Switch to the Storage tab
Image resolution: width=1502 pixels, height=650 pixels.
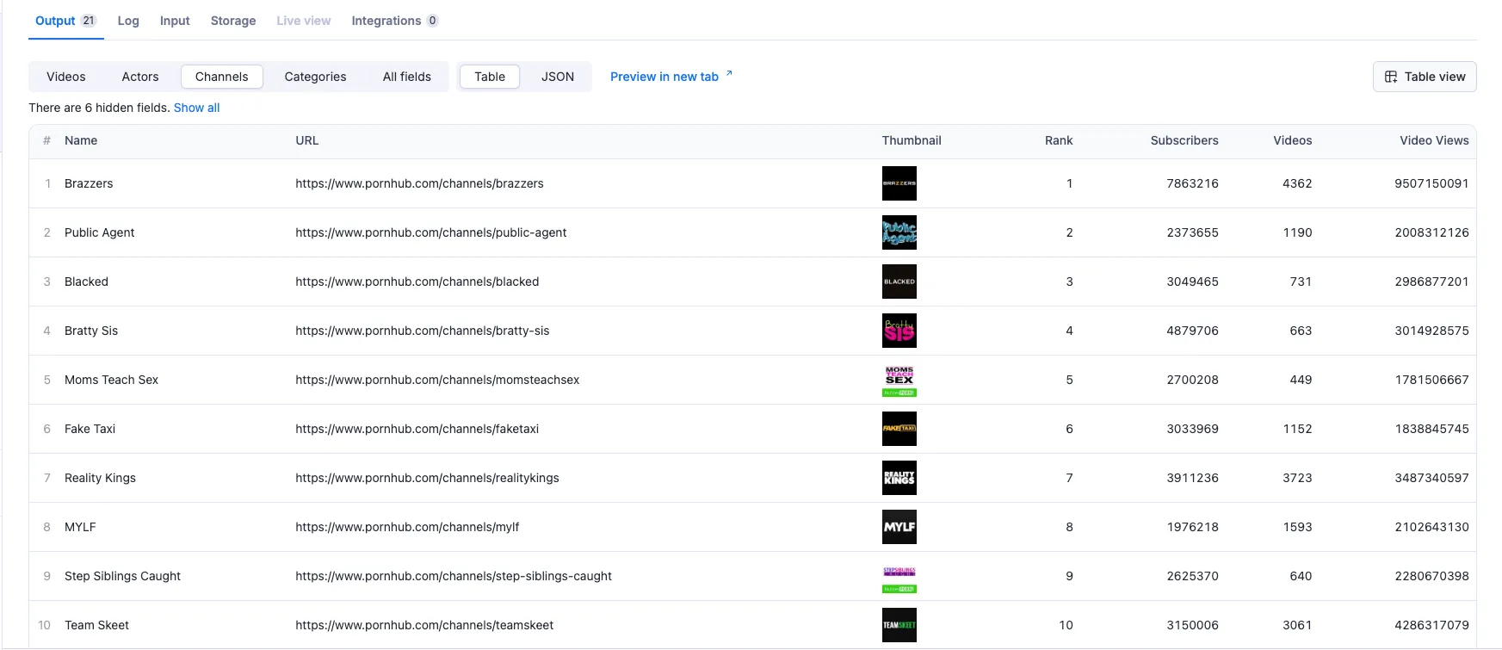click(233, 21)
